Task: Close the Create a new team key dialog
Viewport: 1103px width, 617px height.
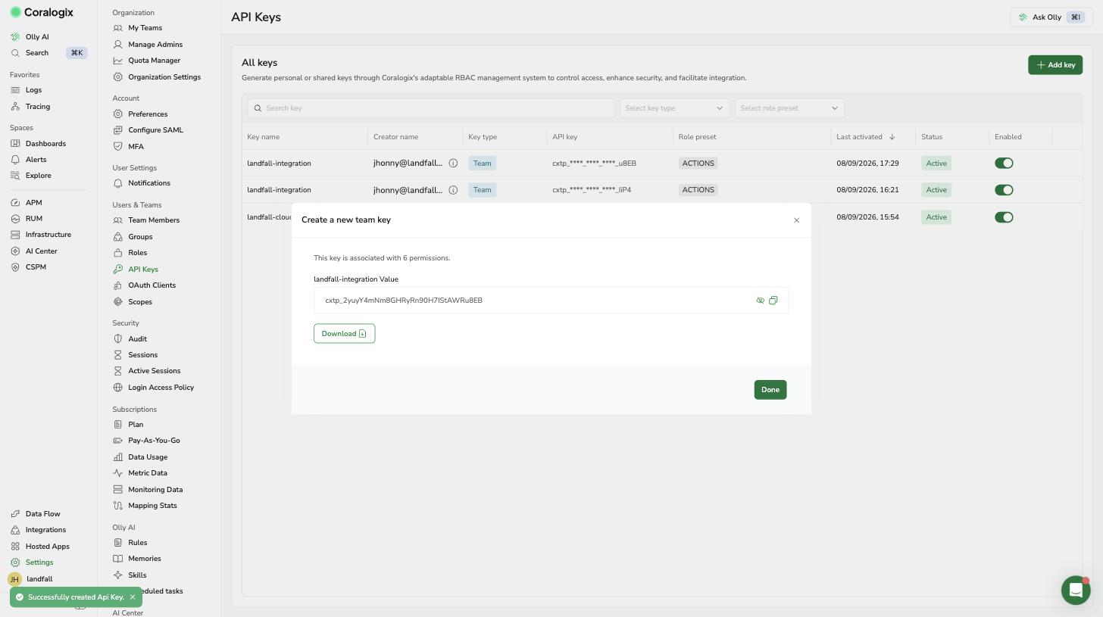Action: [x=796, y=220]
